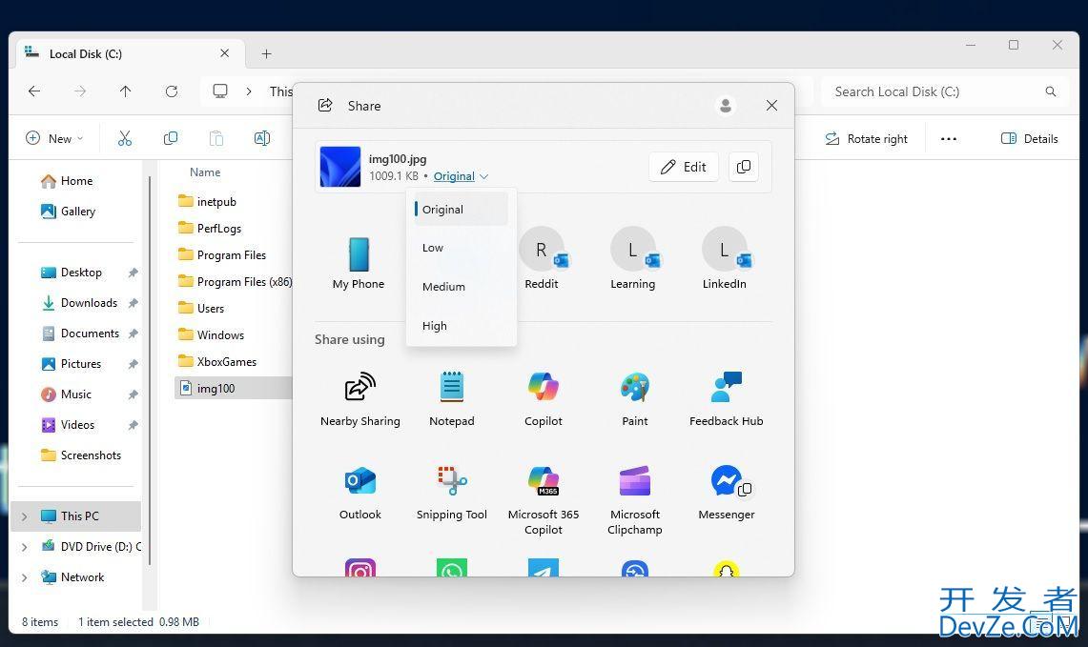The height and width of the screenshot is (647, 1088).
Task: Refresh the Local Disk folder view
Action: 172,91
